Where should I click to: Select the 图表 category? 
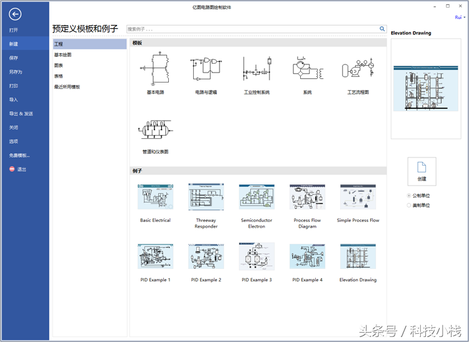click(x=89, y=65)
